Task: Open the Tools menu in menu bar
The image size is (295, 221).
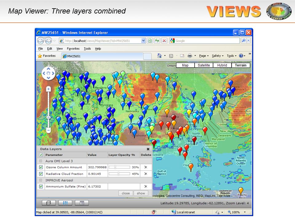Action: [87, 49]
